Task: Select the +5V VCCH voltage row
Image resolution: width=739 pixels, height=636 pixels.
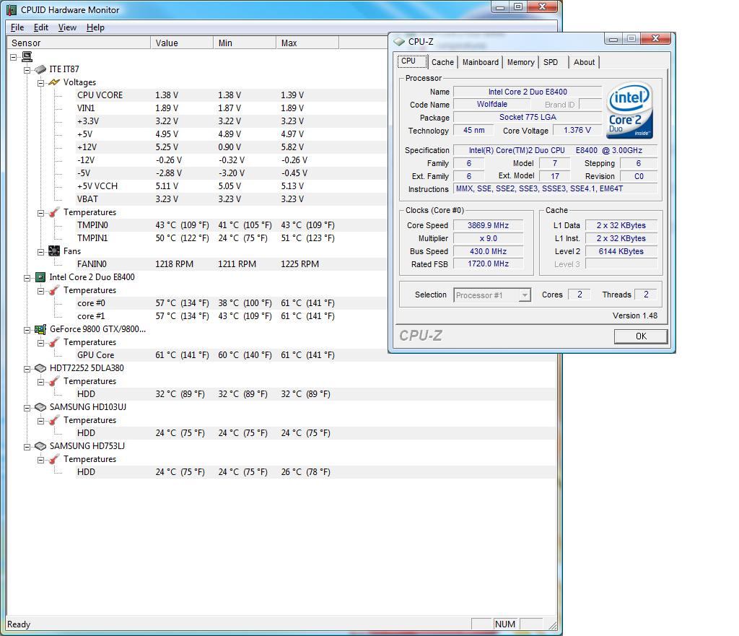Action: 231,186
